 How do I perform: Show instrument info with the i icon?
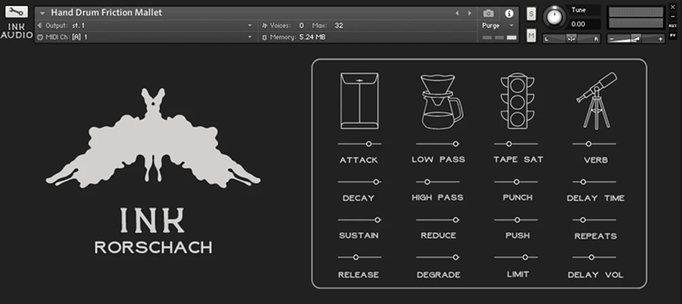pos(509,14)
